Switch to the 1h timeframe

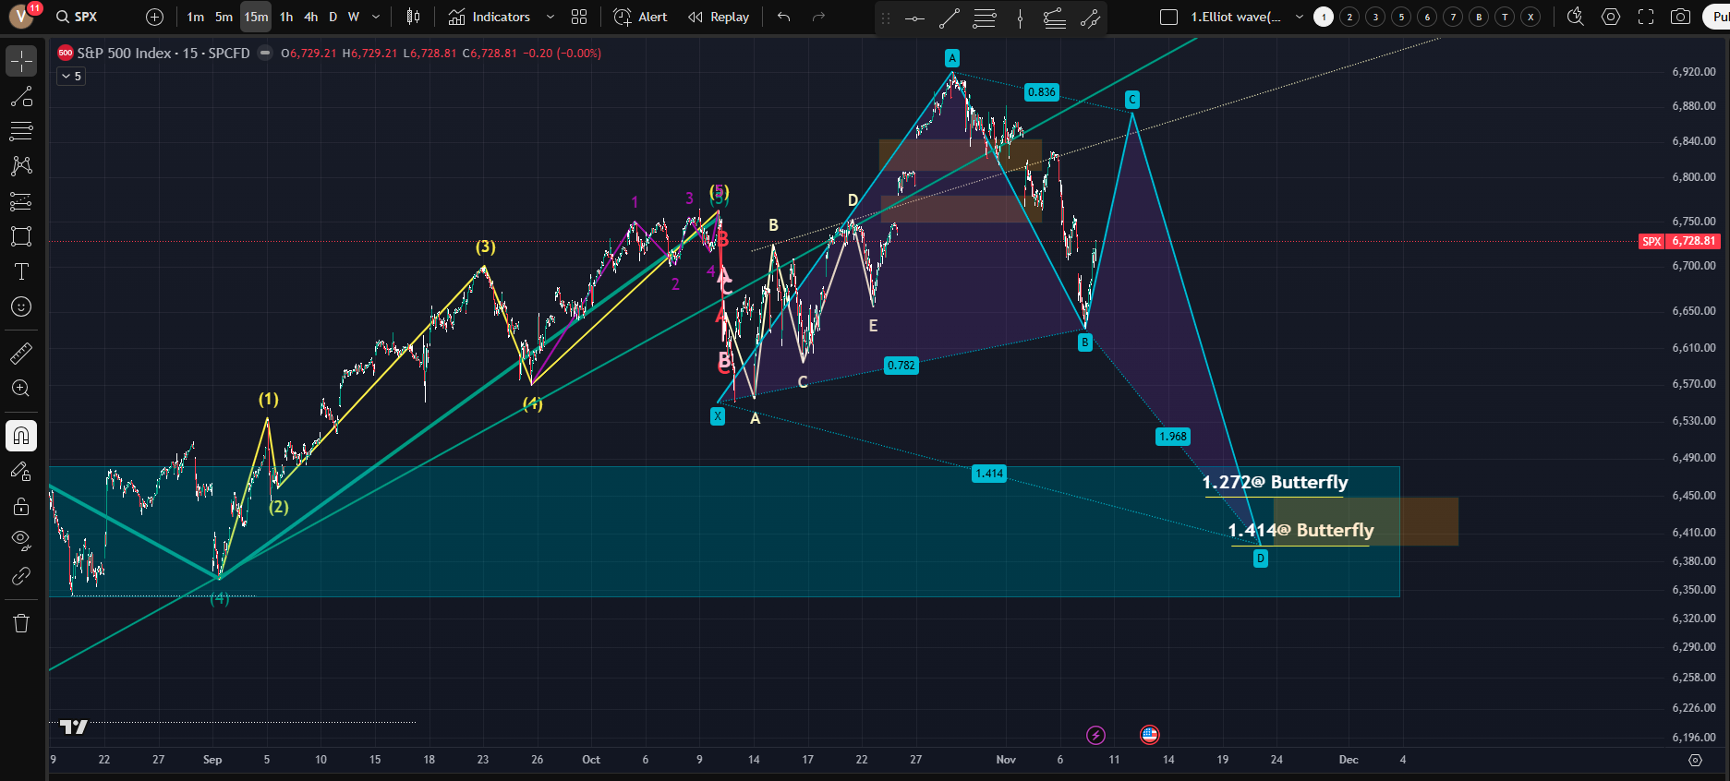pos(286,17)
